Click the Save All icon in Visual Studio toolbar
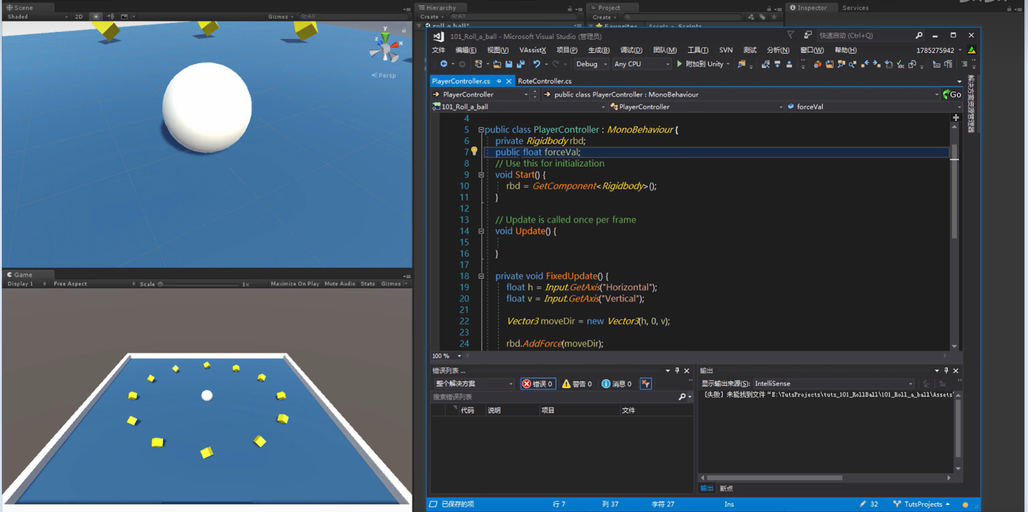This screenshot has height=512, width=1028. [x=520, y=64]
